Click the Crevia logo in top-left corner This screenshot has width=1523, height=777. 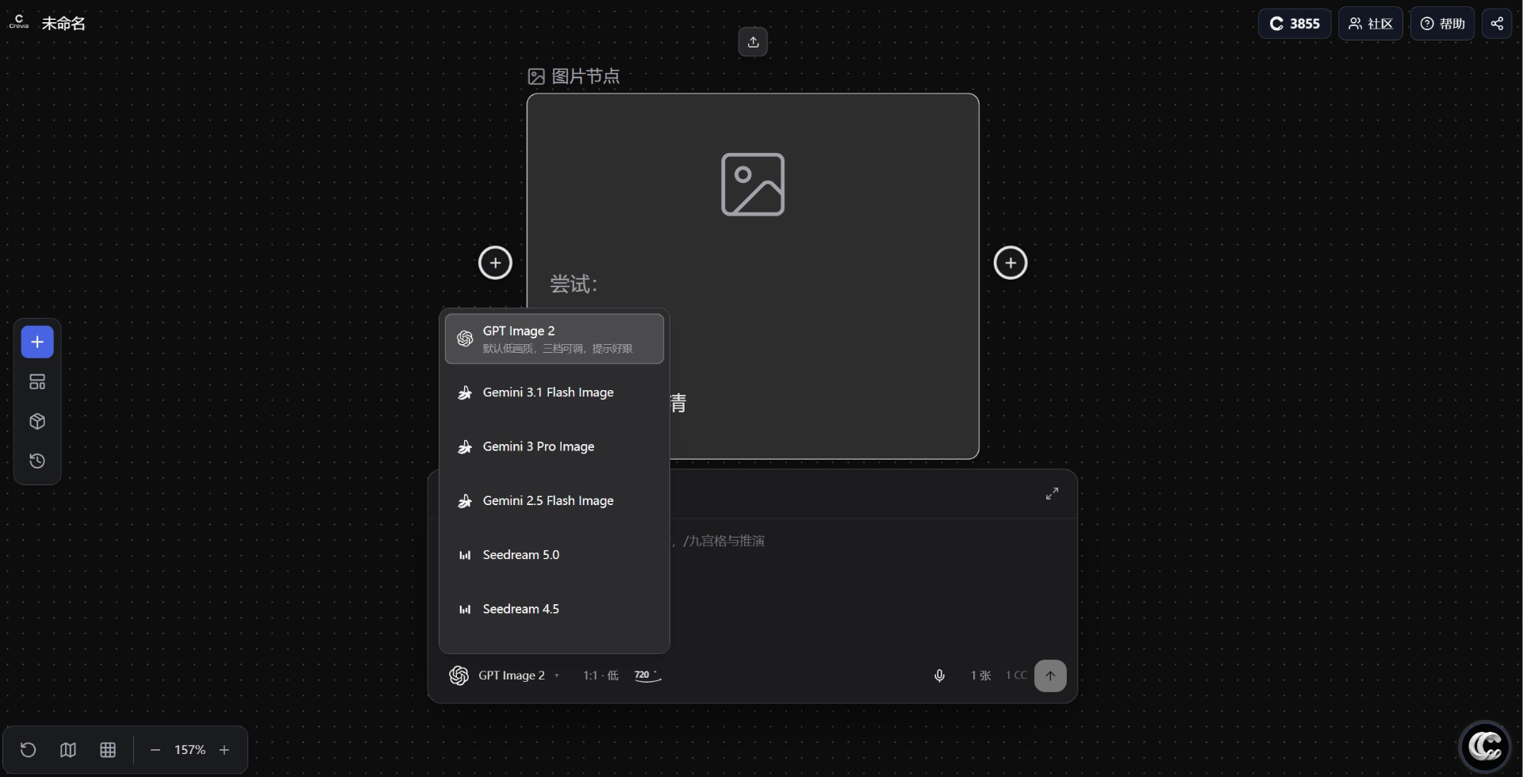click(x=18, y=23)
